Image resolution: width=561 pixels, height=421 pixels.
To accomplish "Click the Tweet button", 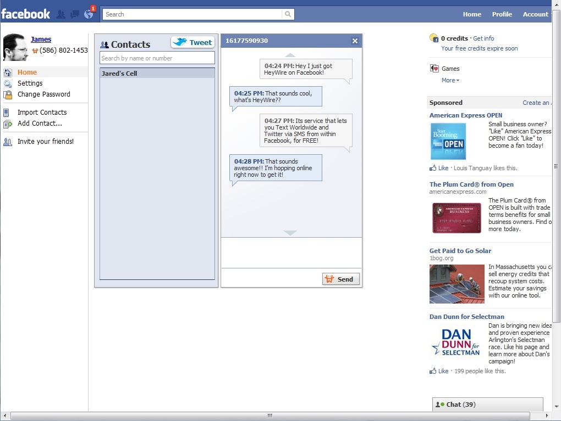I will point(193,42).
